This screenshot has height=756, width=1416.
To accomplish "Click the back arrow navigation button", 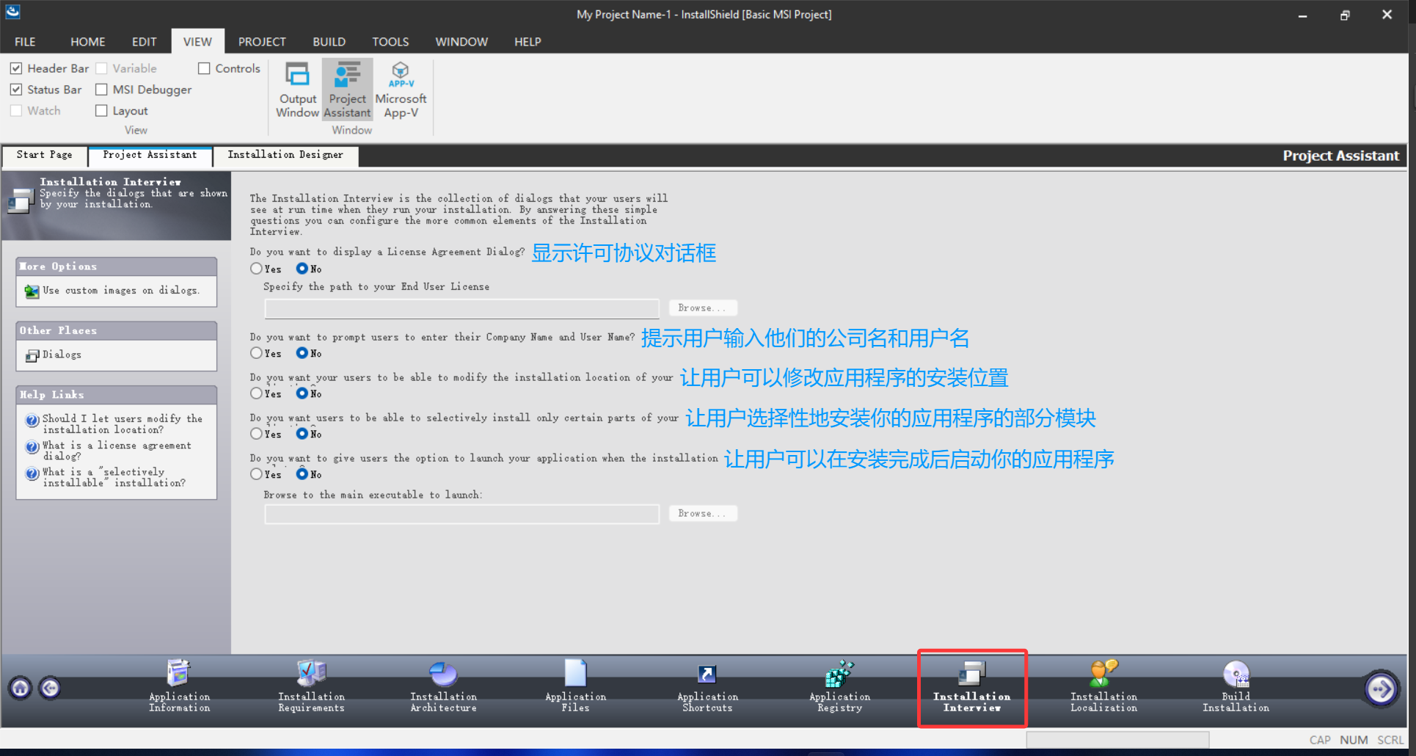I will [50, 688].
